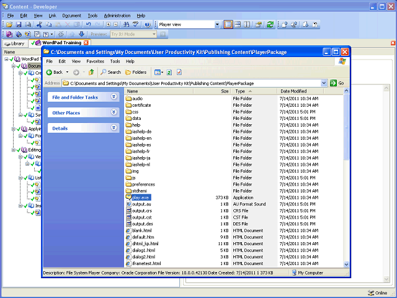Click the Expand All plus icon

point(109,25)
